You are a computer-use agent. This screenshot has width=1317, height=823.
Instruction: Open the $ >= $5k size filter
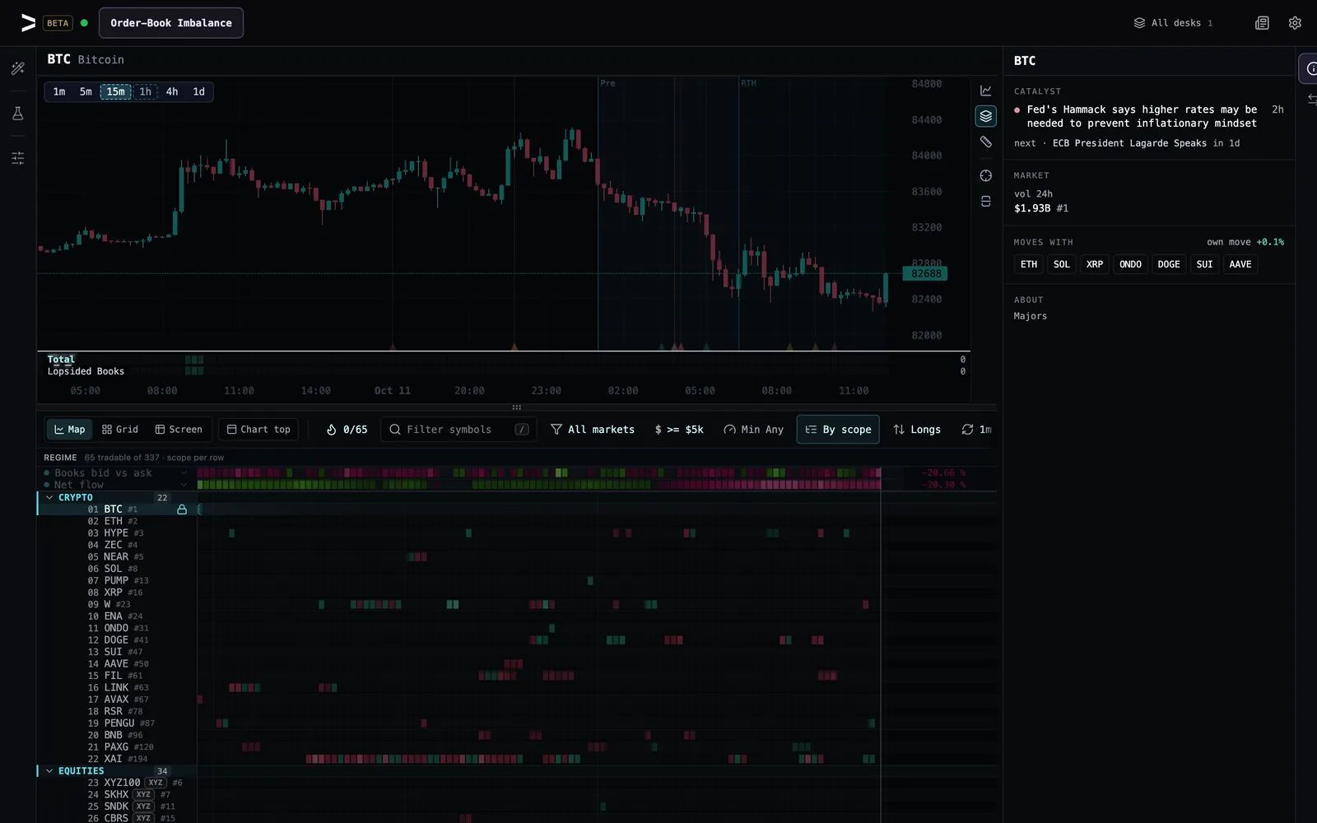tap(679, 430)
